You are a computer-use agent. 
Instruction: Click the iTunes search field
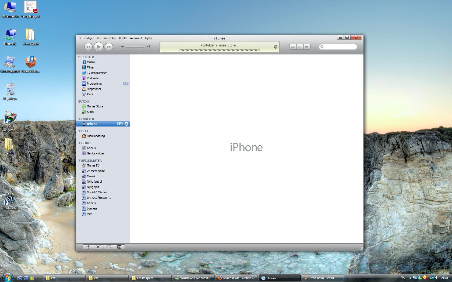tap(338, 47)
